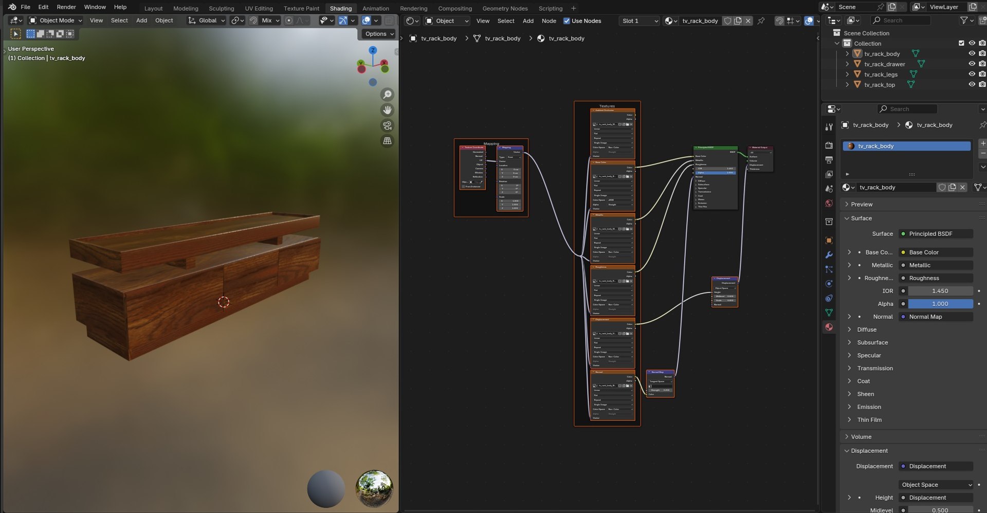Toggle snapping magnet in the 3D viewport header
The image size is (987, 513).
253,21
